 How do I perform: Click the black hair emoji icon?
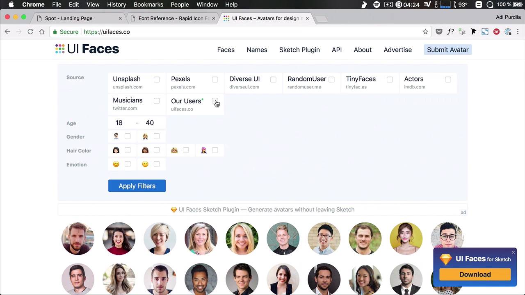coord(116,150)
